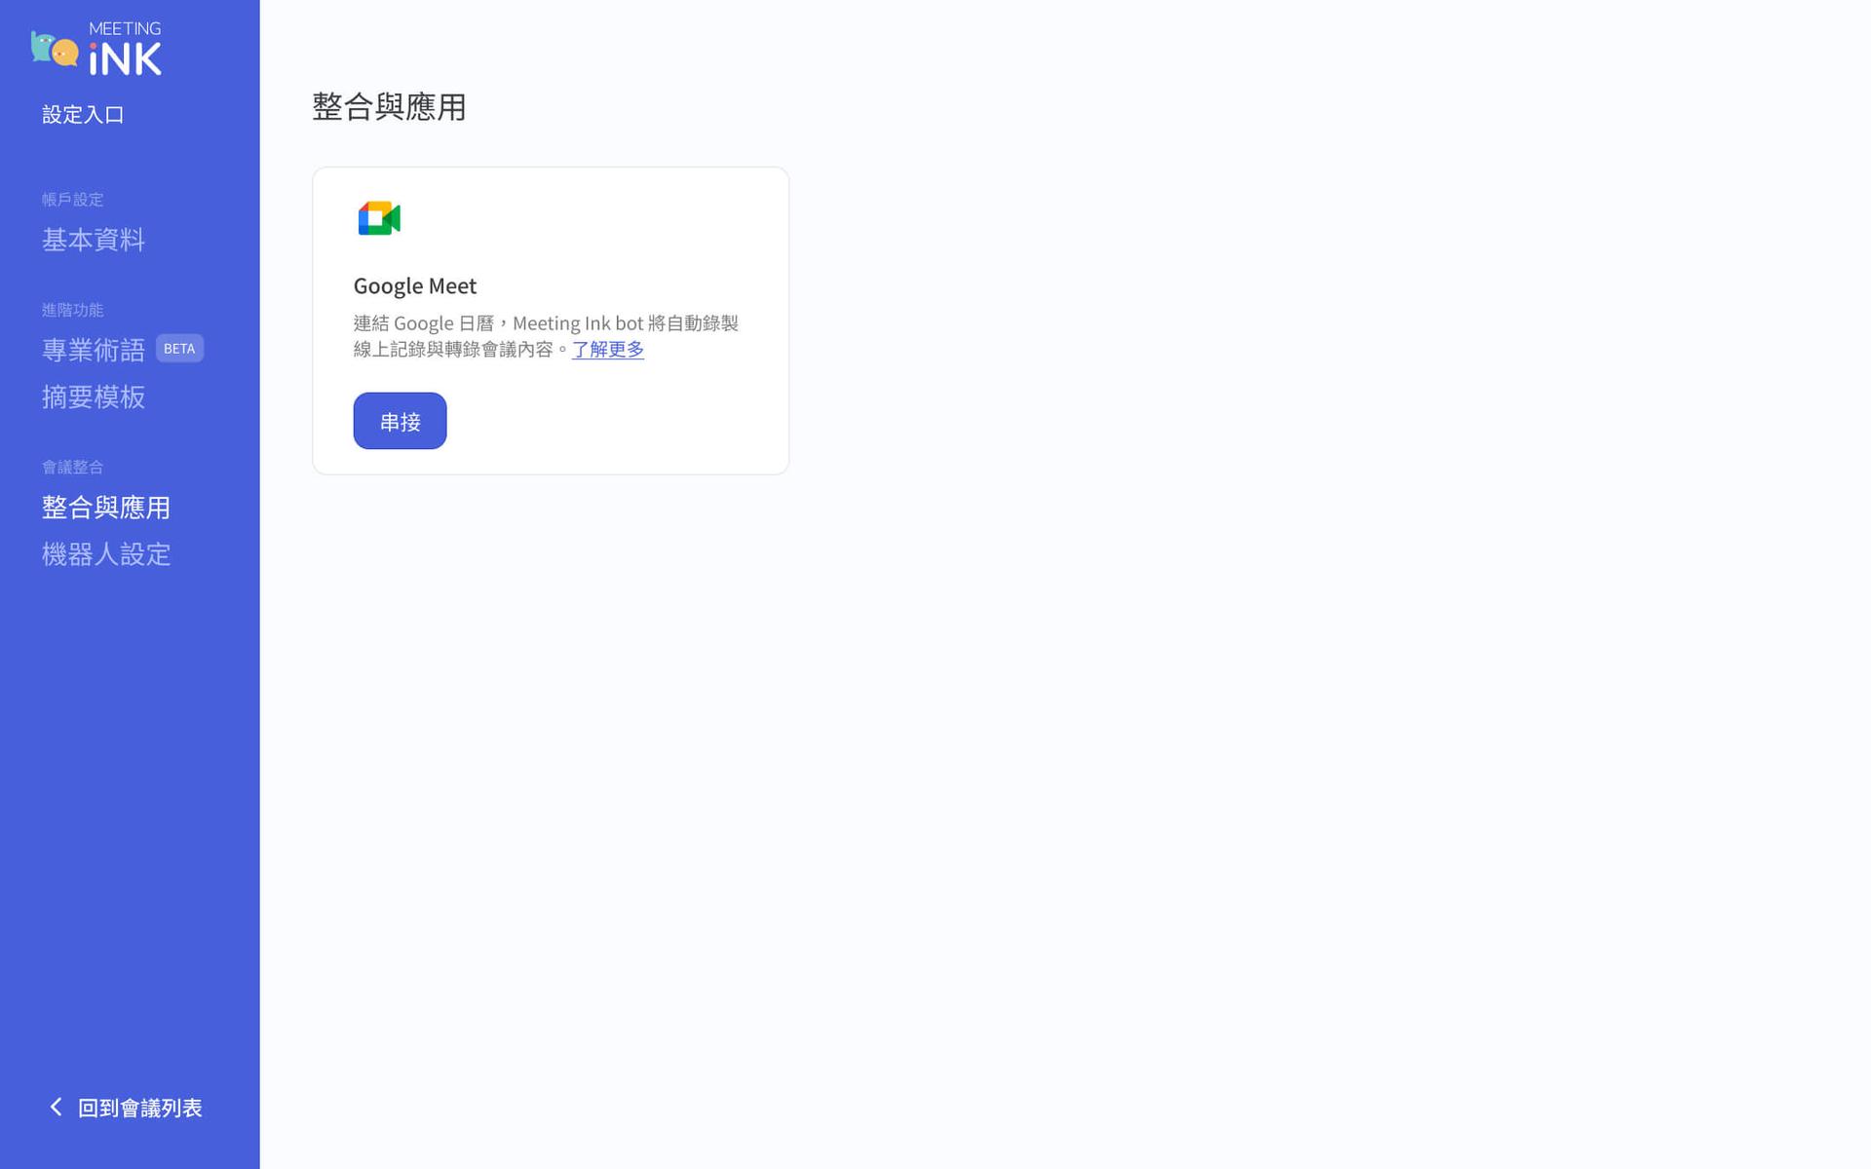Click 回到會議列表 at the sidebar bottom

coord(141,1107)
